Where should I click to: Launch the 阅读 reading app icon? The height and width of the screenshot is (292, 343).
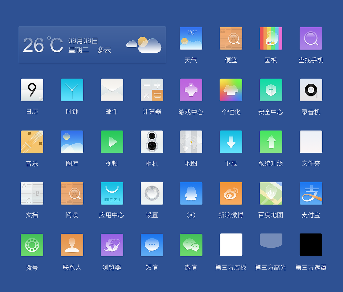72,194
